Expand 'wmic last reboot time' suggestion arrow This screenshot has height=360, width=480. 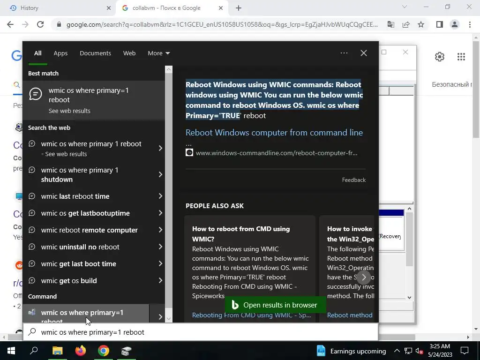tap(160, 196)
